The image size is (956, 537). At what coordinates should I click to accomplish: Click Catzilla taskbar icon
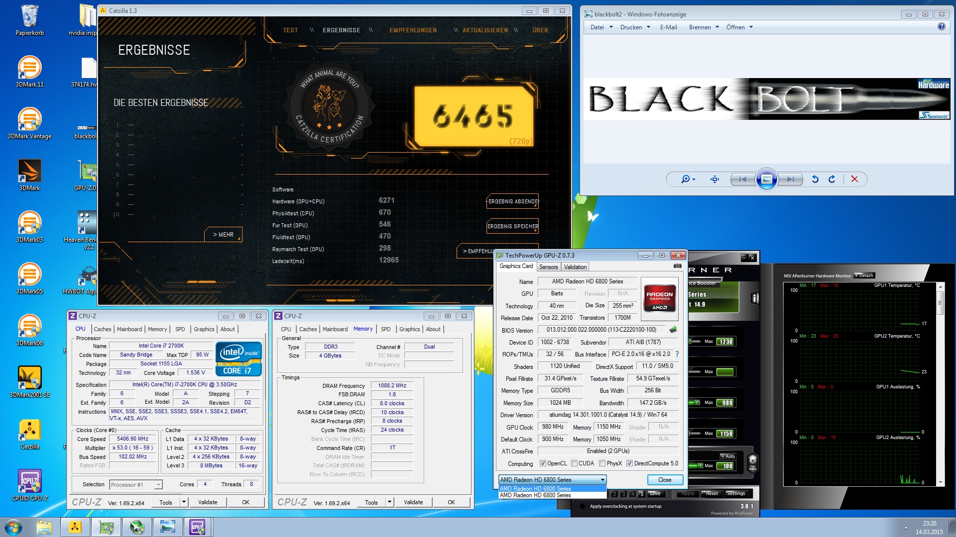pyautogui.click(x=75, y=527)
